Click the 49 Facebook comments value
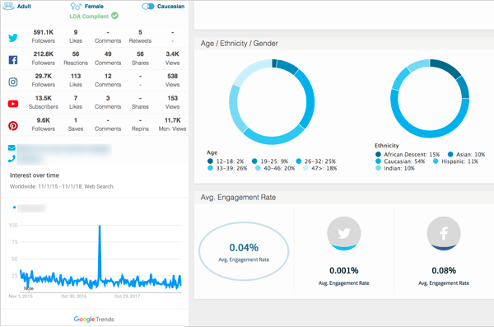 point(108,54)
